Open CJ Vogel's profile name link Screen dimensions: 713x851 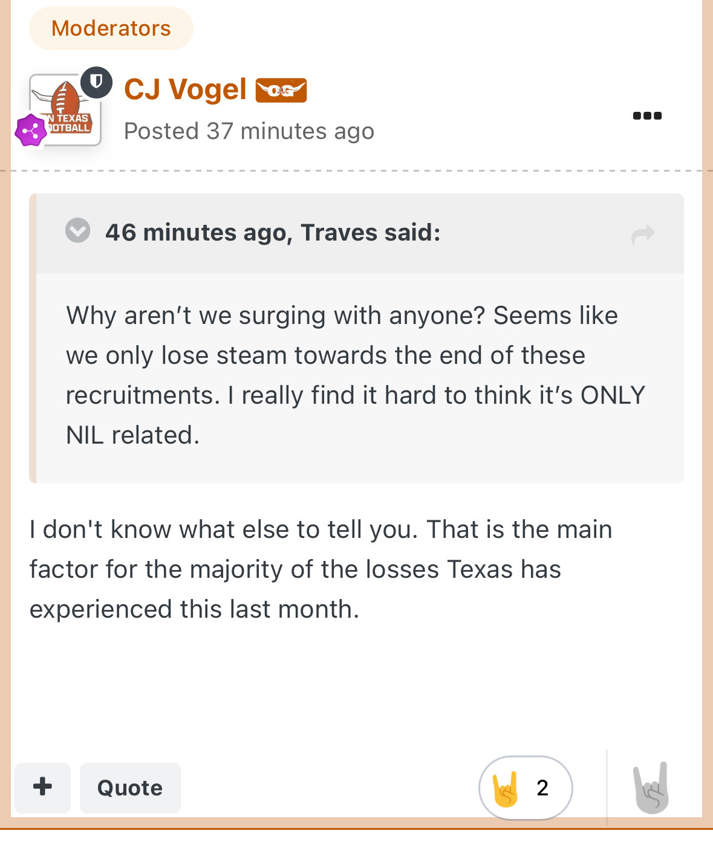click(185, 89)
